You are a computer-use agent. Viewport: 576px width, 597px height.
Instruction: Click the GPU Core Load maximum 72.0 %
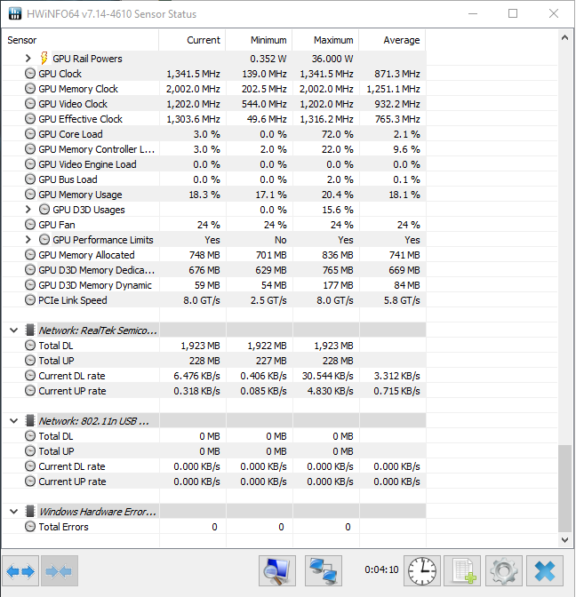click(337, 134)
